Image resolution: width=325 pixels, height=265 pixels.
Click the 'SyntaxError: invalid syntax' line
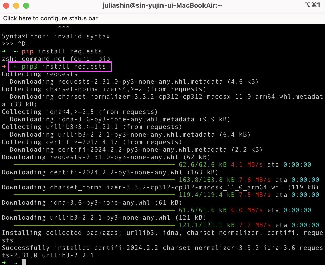tap(56, 36)
